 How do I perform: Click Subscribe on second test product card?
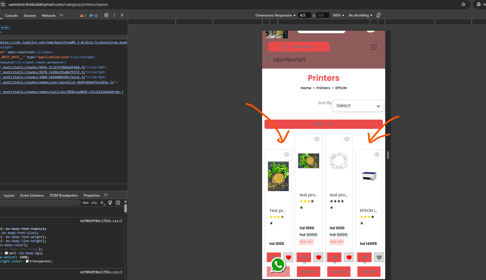coord(308,272)
